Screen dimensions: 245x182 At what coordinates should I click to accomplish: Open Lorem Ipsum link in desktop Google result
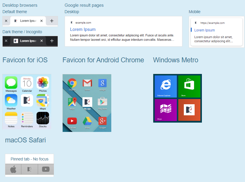tap(83, 29)
